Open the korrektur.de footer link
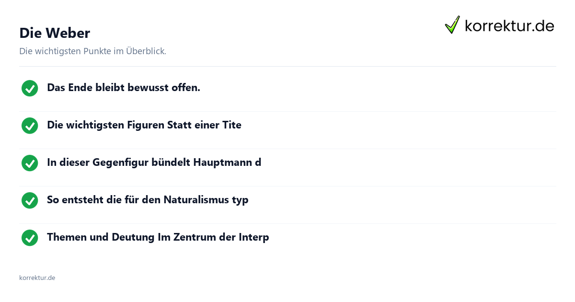The width and height of the screenshot is (575, 302). (x=37, y=278)
